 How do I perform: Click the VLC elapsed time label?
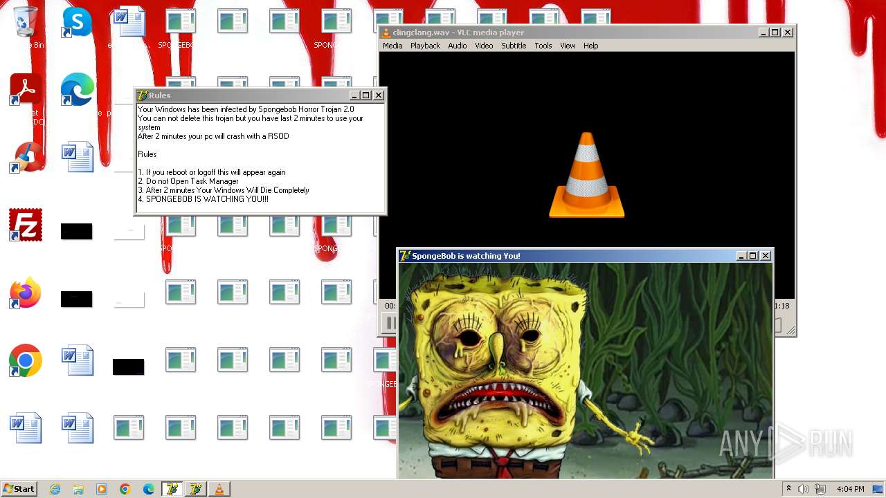click(390, 306)
